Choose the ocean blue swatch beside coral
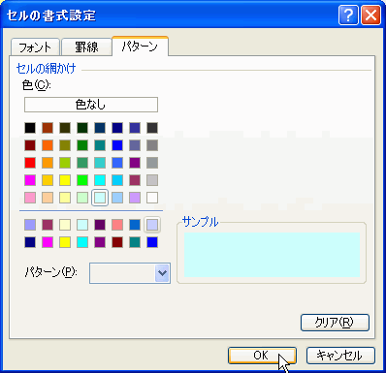The width and height of the screenshot is (386, 373). 135,225
